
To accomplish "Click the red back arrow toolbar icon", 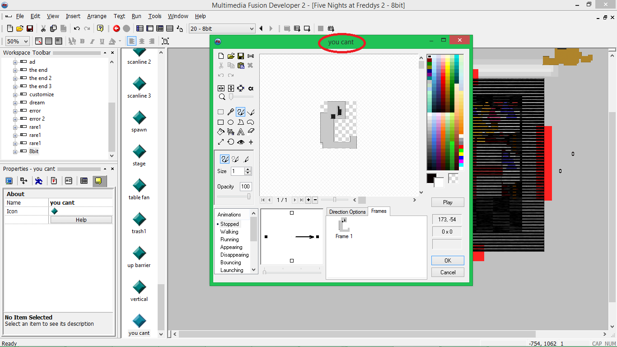I will pyautogui.click(x=117, y=28).
